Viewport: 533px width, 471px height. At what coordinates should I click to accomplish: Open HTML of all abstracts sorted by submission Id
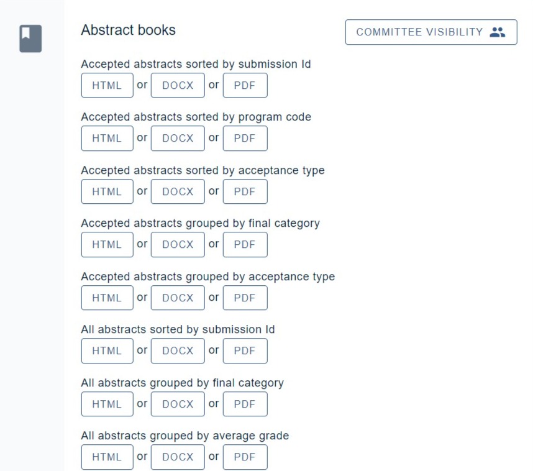107,351
